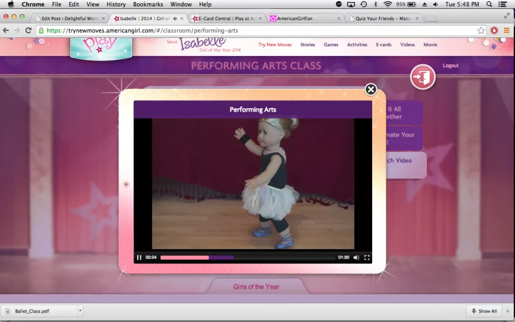Click the system volume icon in menu bar
The image size is (515, 322).
click(x=436, y=5)
